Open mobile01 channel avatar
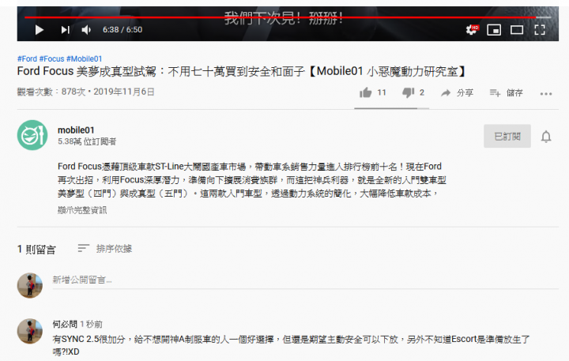 pyautogui.click(x=32, y=135)
